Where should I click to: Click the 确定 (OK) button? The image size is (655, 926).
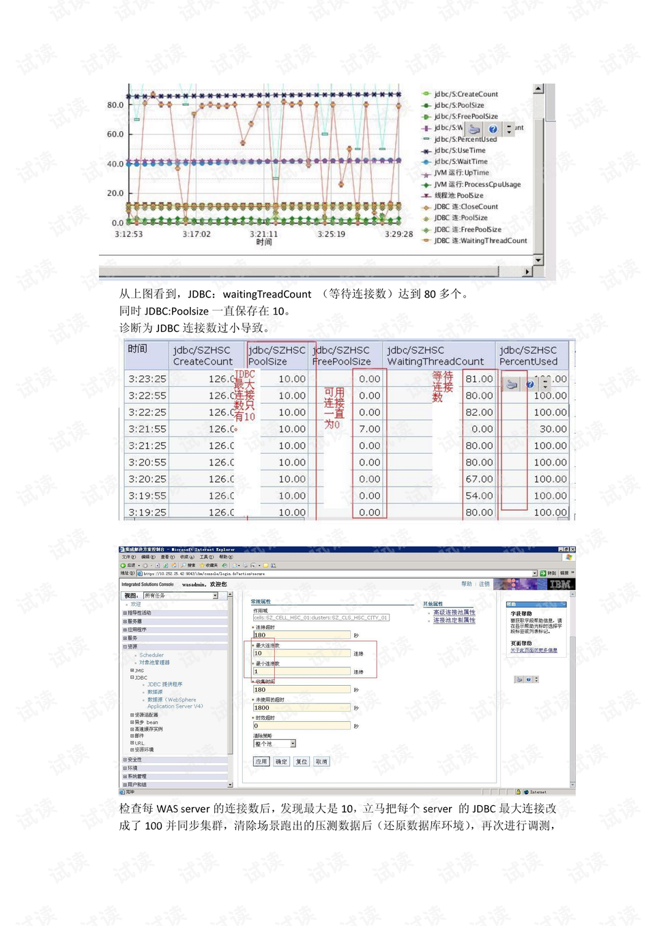(x=281, y=762)
